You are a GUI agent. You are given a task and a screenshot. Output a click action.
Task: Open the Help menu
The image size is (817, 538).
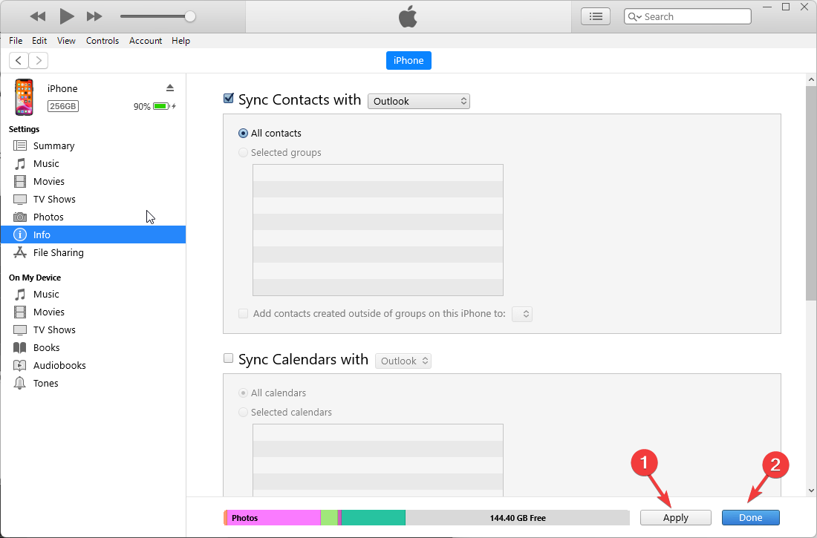[180, 41]
